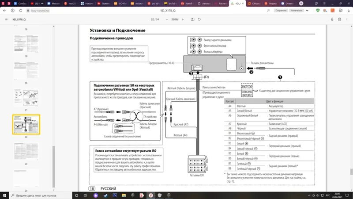Click the Выход сабвуфера label
The height and width of the screenshot is (199, 353).
coord(213,52)
